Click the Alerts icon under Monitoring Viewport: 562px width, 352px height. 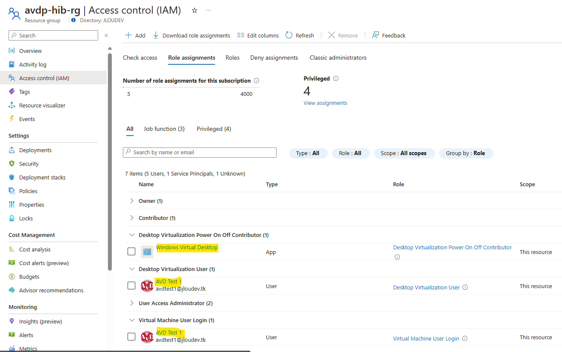12,335
